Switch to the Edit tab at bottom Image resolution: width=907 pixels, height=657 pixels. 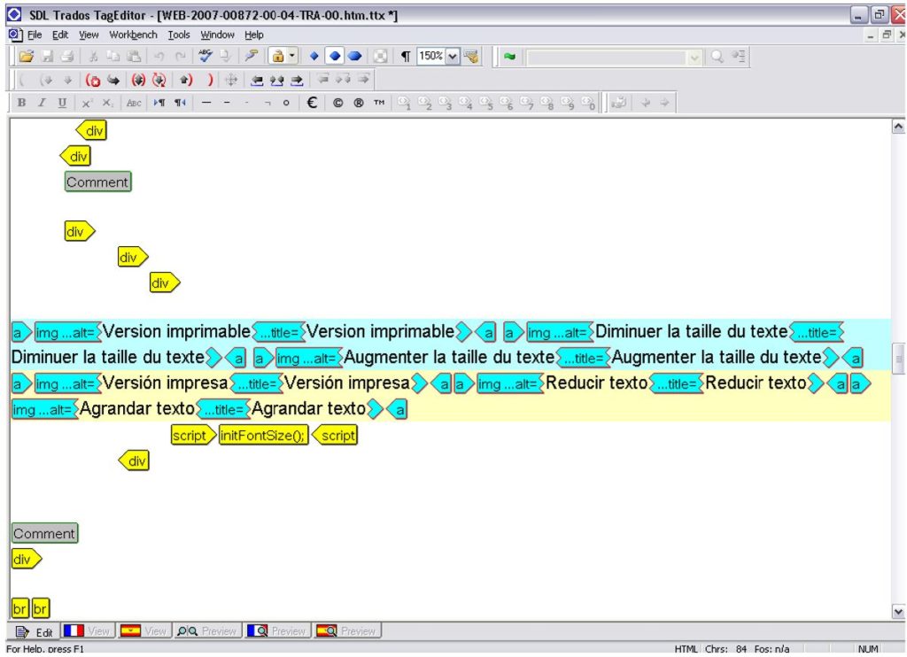[35, 631]
